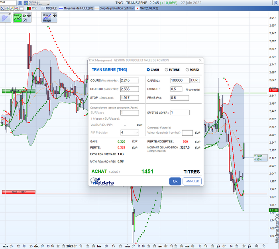Open the chart tools wrench icon
Screen dimensions: 279x249
click(2, 8)
